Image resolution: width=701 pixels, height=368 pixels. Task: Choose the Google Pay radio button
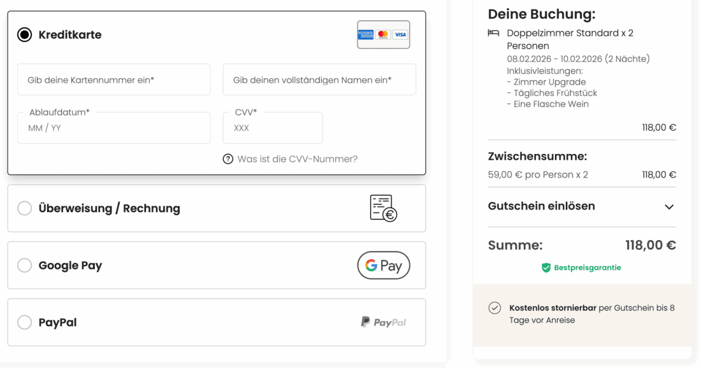24,265
